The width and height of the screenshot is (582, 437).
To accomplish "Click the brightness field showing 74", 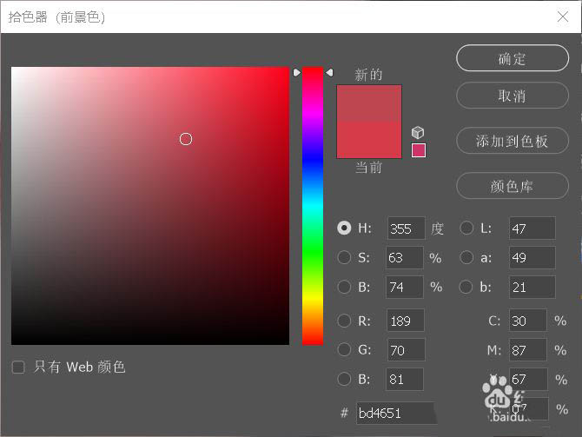I will coord(405,287).
